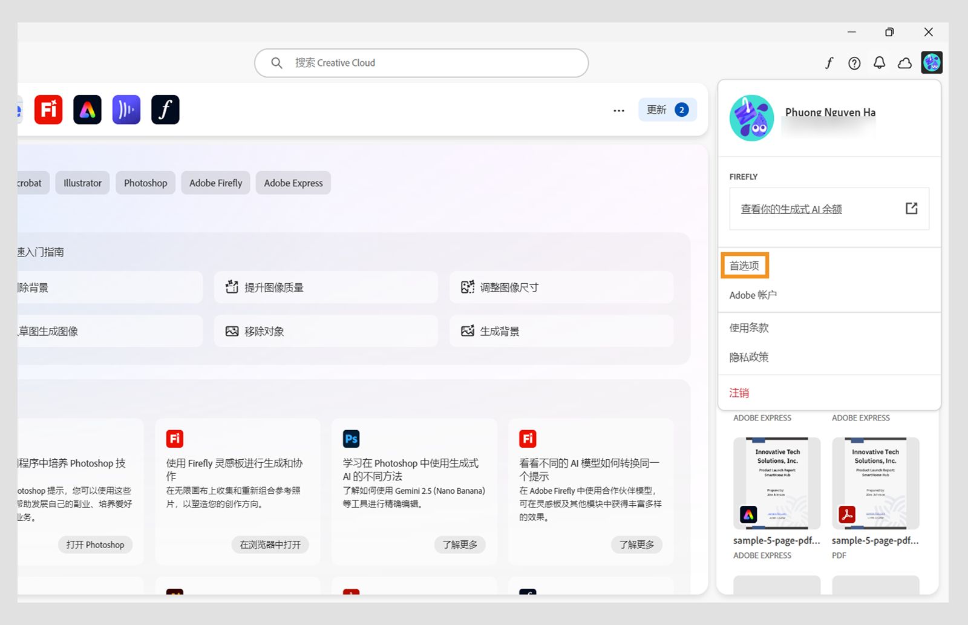Open the Help question mark icon
968x625 pixels.
coord(854,63)
